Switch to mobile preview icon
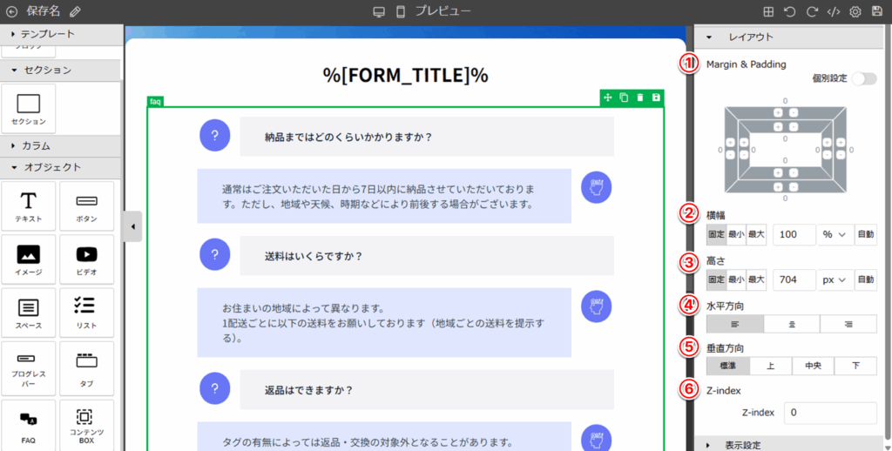The height and width of the screenshot is (451, 892). (x=401, y=12)
